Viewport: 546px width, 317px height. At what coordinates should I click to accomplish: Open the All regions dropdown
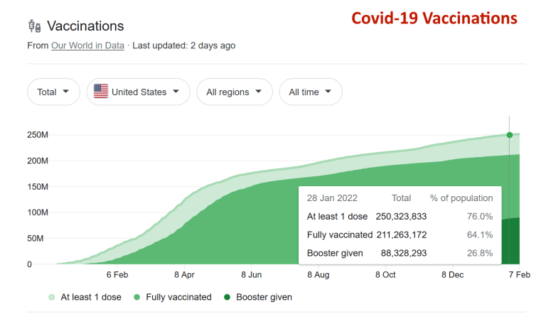tap(234, 92)
